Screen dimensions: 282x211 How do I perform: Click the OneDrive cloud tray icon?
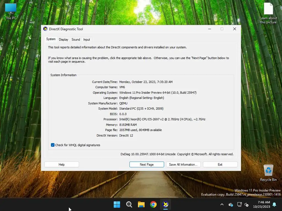click(x=231, y=204)
